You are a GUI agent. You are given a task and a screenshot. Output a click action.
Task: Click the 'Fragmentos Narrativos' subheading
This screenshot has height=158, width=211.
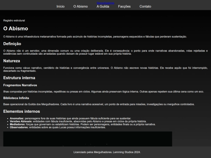pos(20,85)
